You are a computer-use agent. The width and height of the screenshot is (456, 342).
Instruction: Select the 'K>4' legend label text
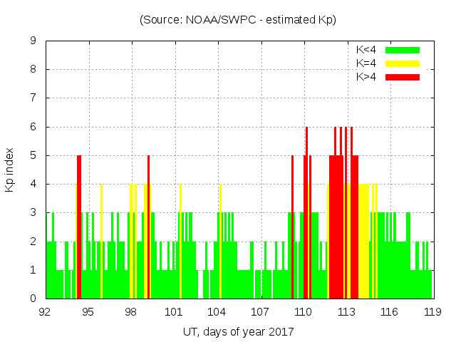[368, 76]
